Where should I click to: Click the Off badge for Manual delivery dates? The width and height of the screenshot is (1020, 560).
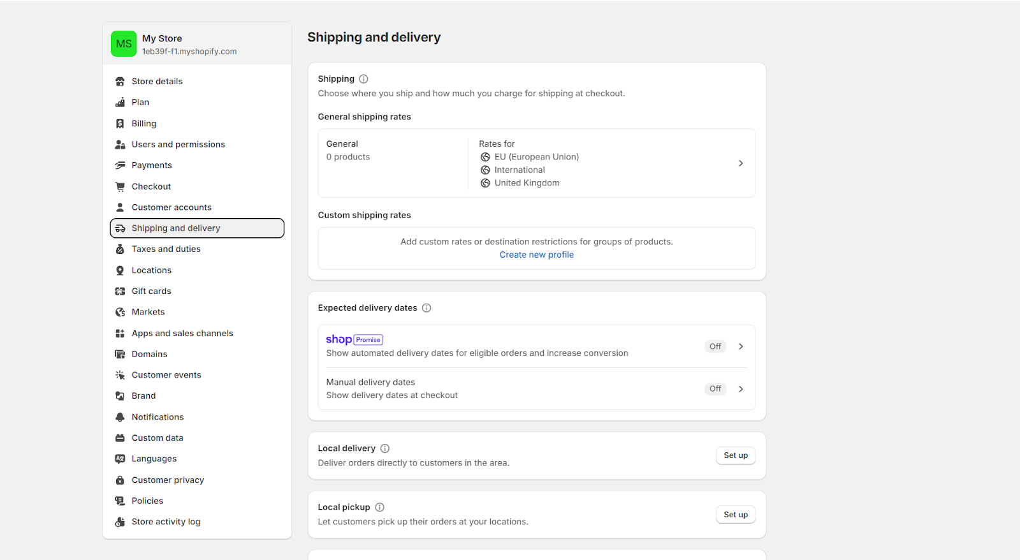(715, 389)
